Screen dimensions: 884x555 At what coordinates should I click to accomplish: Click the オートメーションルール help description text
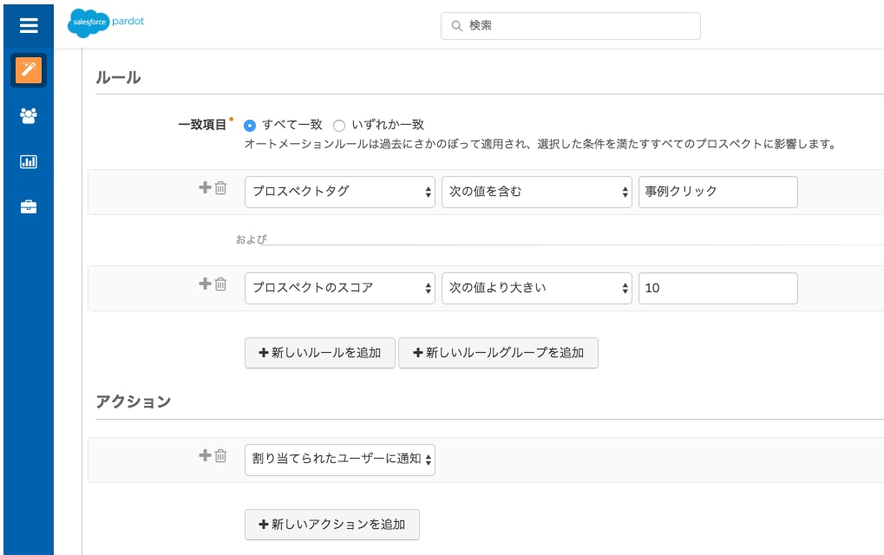(540, 144)
